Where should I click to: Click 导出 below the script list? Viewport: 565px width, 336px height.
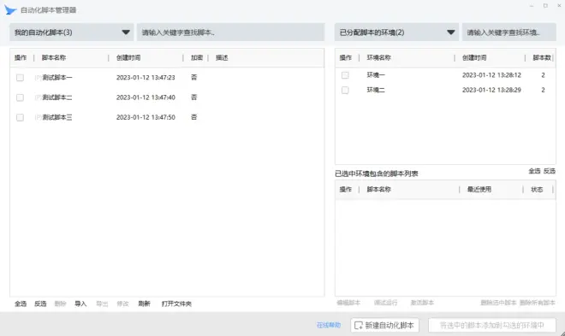pos(102,304)
